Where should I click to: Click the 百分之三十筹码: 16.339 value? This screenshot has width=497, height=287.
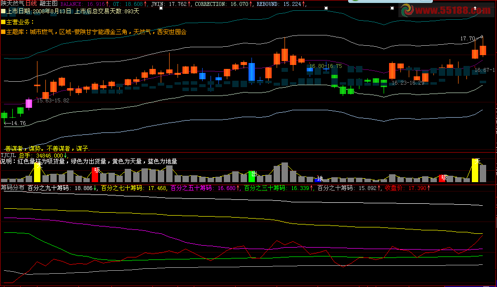(278, 188)
